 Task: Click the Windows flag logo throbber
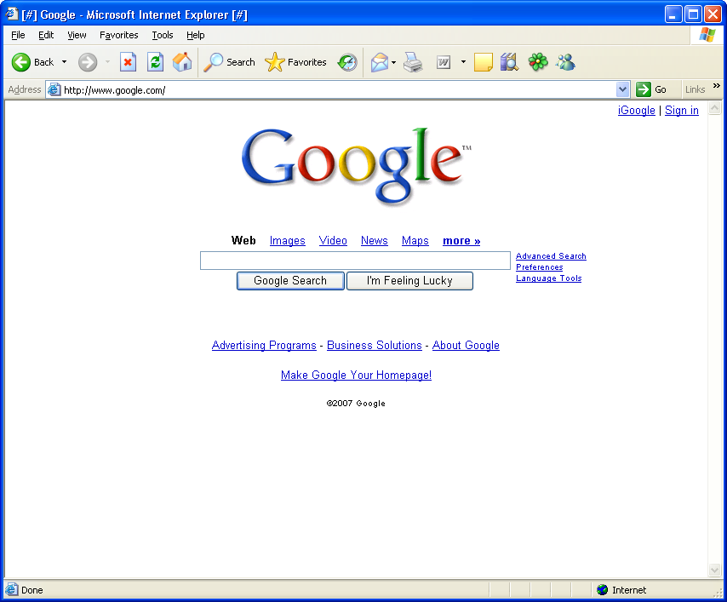[707, 35]
